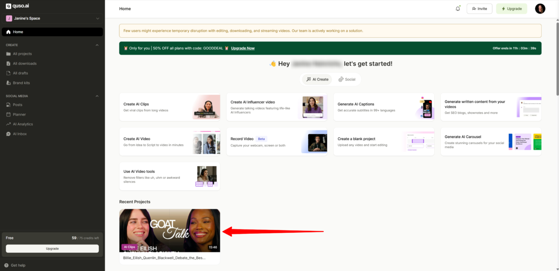Image resolution: width=559 pixels, height=271 pixels.
Task: Open the GOAT Talk recent project thumbnail
Action: point(170,230)
